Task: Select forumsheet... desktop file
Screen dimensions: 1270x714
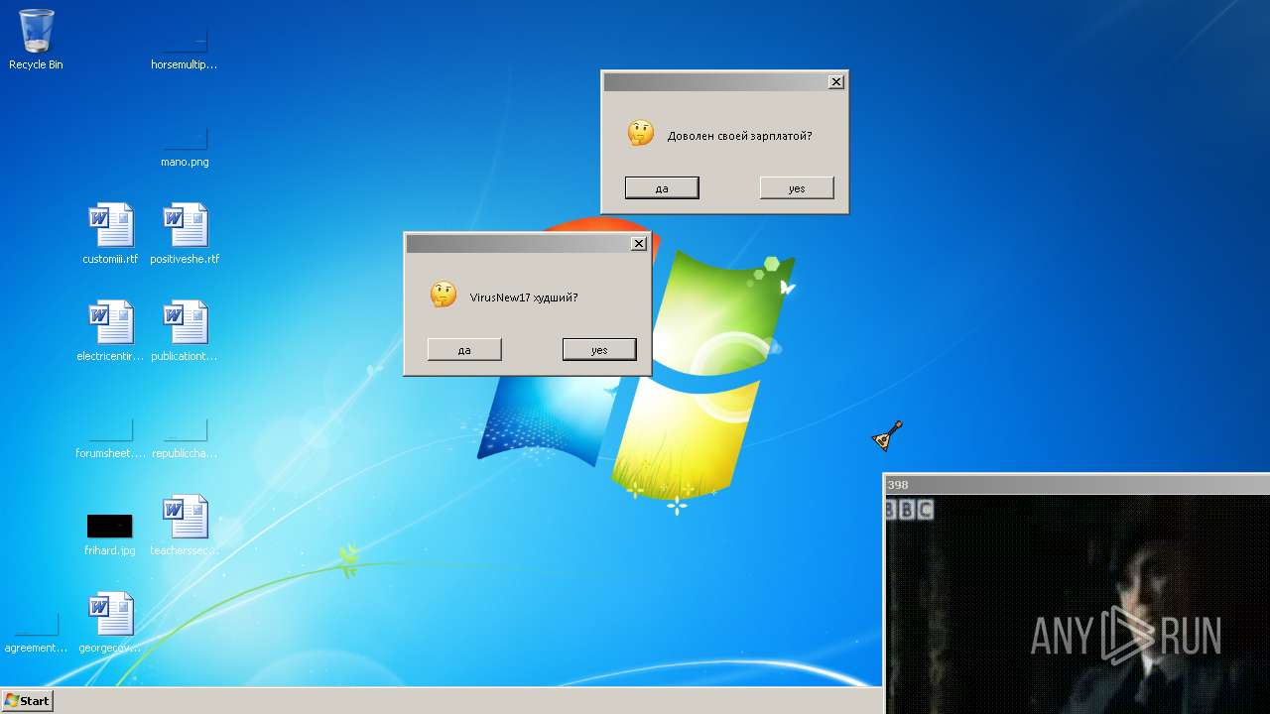Action: (x=110, y=437)
